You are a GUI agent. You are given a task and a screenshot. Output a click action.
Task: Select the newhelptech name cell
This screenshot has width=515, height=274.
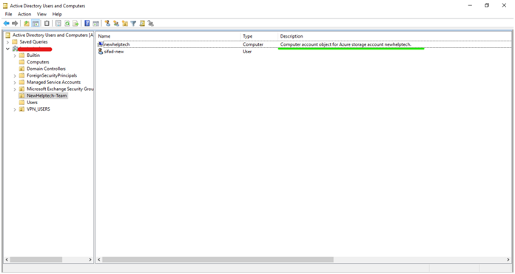click(x=117, y=44)
